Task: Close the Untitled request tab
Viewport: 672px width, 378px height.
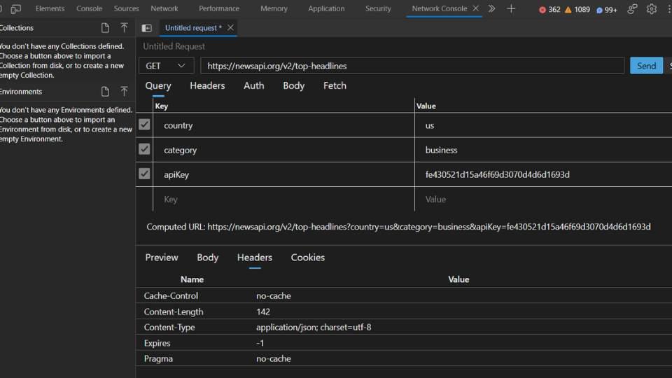Action: click(x=230, y=28)
